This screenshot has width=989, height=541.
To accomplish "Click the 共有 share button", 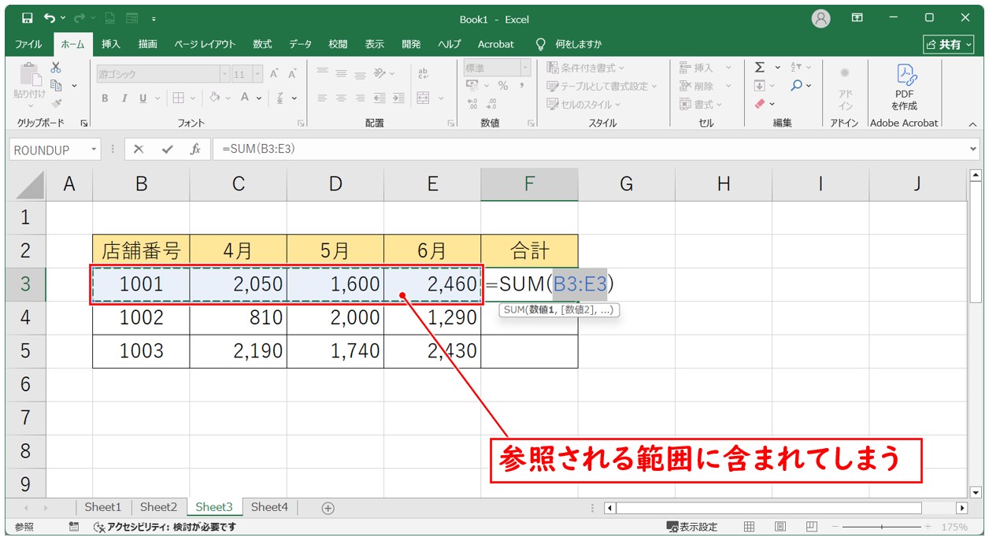I will point(948,44).
